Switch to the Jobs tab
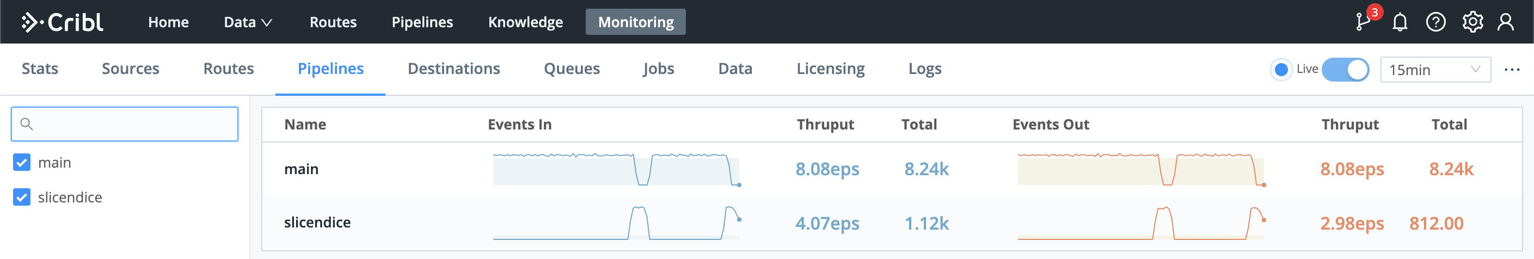The width and height of the screenshot is (1534, 259). tap(659, 69)
